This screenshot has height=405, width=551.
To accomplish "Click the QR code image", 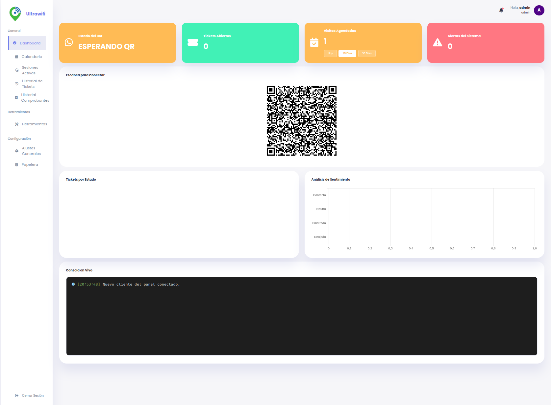I will (301, 121).
